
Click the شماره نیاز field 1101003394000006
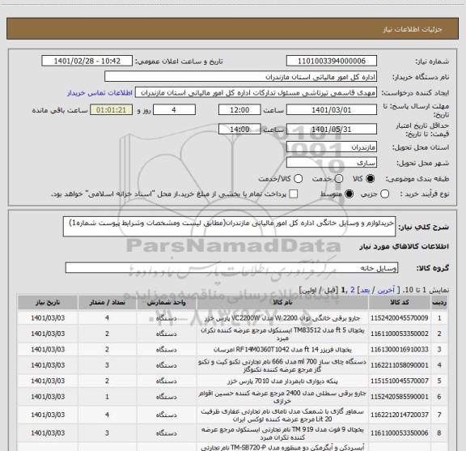click(x=332, y=61)
